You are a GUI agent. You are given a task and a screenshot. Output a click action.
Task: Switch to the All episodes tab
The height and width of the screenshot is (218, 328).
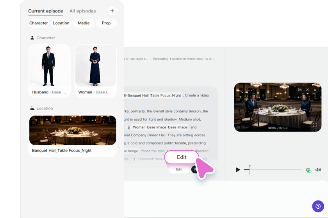(x=83, y=11)
